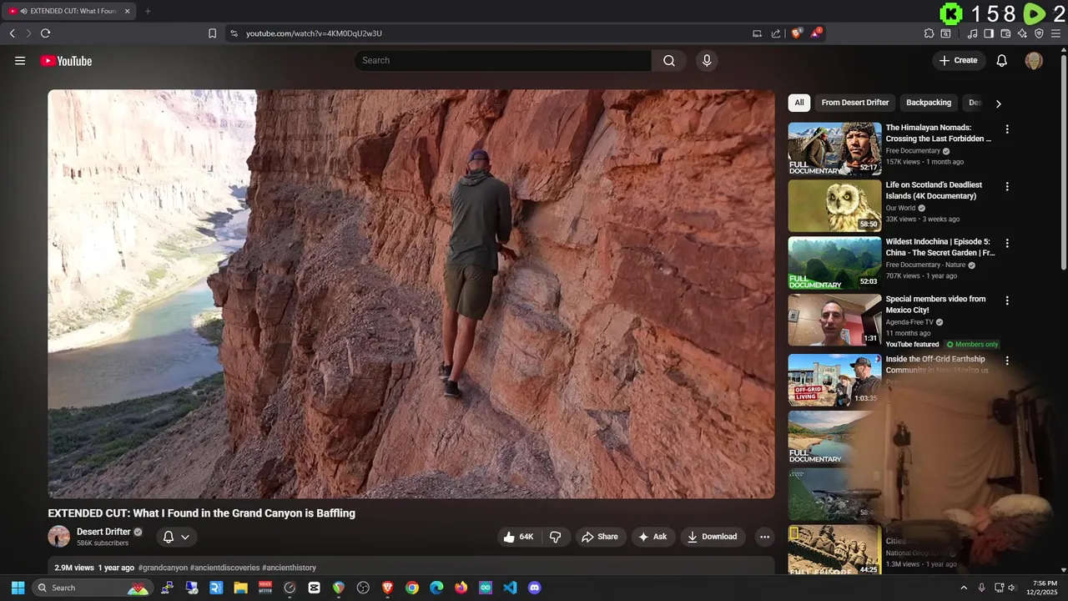
Task: Open the browser extensions puzzle icon
Action: coord(929,33)
